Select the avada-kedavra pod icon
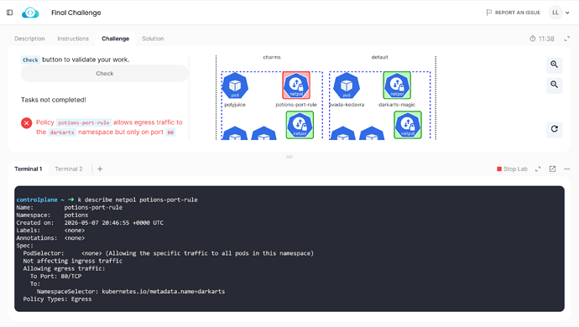 (x=347, y=86)
